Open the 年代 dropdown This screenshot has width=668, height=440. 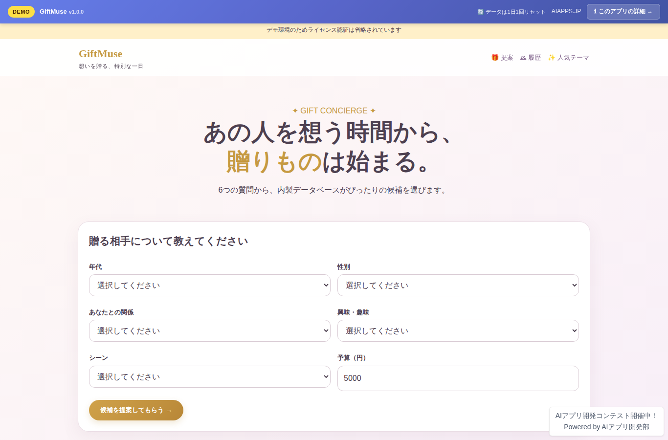click(x=210, y=285)
